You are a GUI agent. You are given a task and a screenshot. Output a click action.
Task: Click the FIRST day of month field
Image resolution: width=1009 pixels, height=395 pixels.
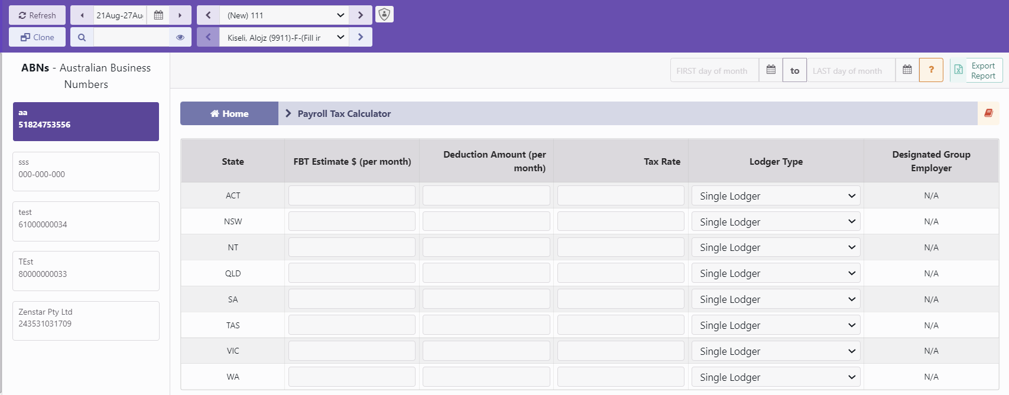coord(715,70)
